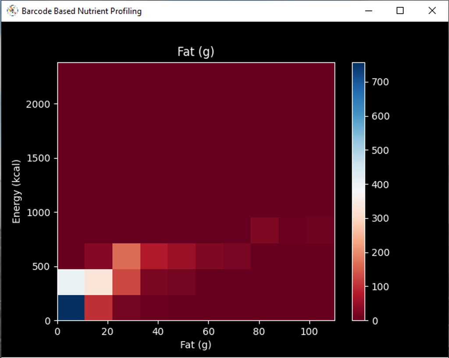Click the pale white heatmap cell
The image size is (449, 358).
coord(71,282)
